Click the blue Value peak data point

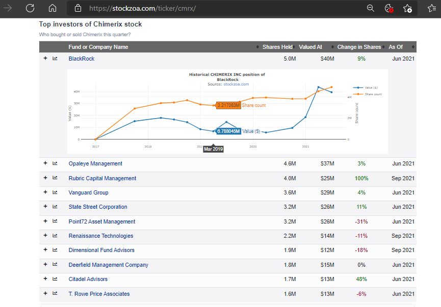pyautogui.click(x=318, y=87)
